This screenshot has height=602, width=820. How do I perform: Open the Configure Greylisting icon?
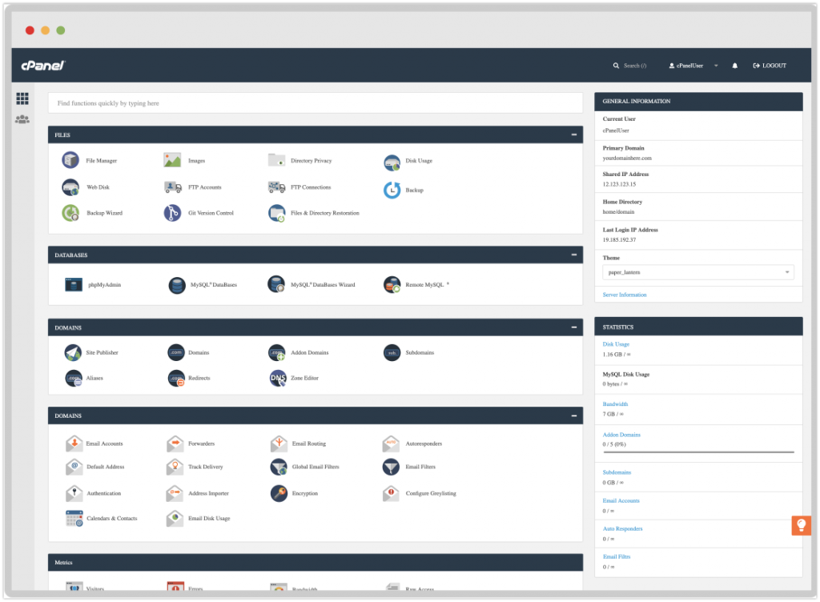point(391,493)
